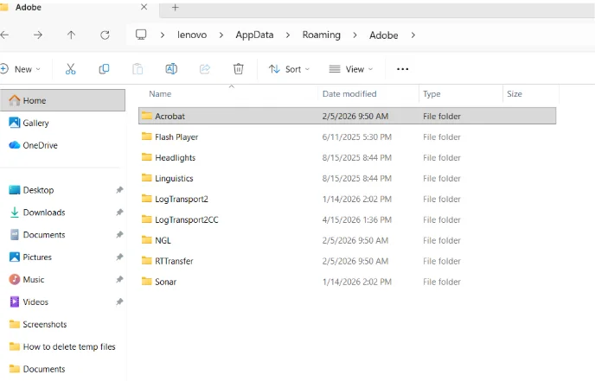
Task: Expand chevron after Adobe in address bar
Action: point(413,35)
